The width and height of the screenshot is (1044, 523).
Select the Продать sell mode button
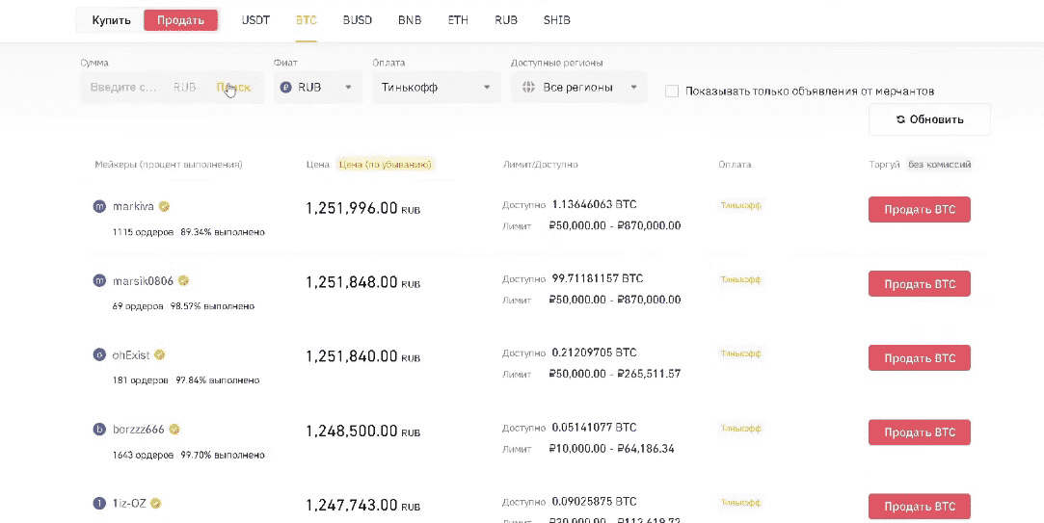pos(180,20)
